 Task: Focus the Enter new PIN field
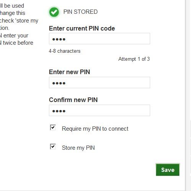(99, 83)
